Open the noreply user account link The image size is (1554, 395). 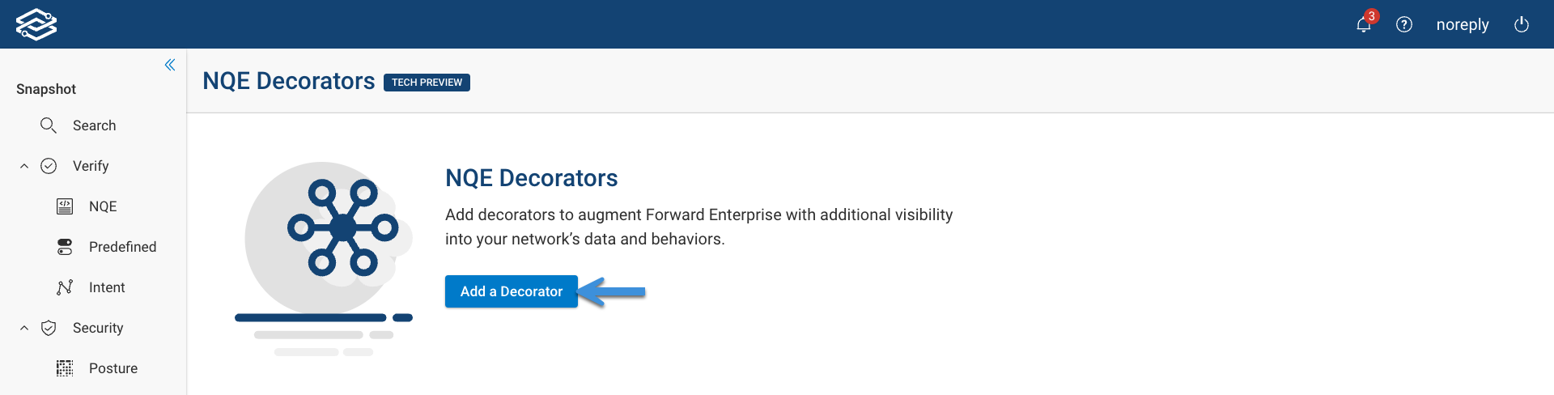pyautogui.click(x=1463, y=24)
